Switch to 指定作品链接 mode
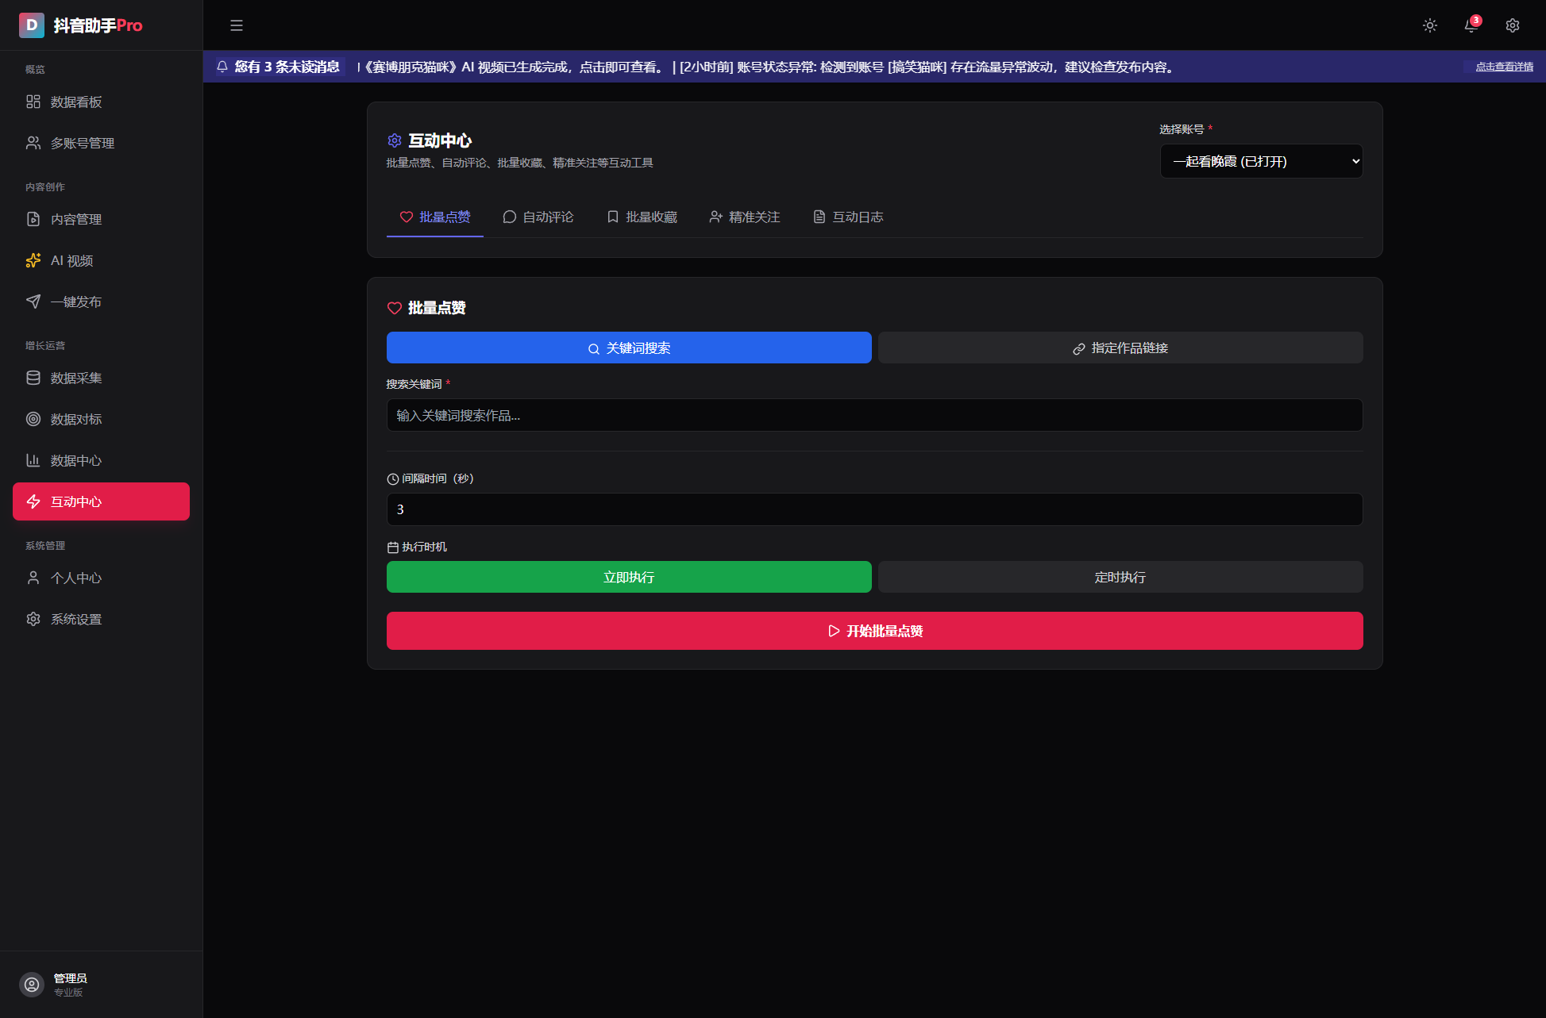 (1120, 348)
